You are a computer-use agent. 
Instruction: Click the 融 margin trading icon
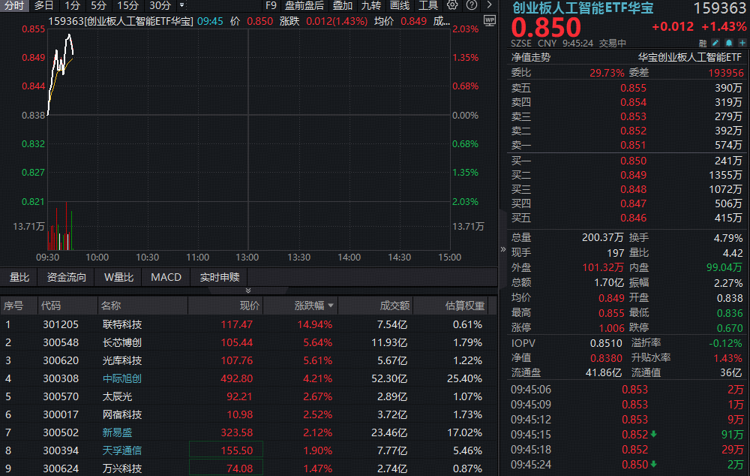pos(703,43)
